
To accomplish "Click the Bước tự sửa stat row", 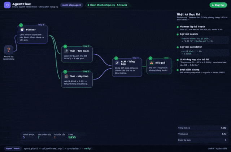I will click(x=202, y=140).
